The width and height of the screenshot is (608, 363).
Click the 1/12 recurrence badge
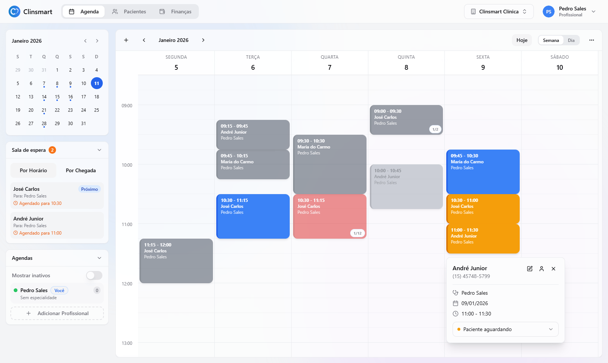358,233
